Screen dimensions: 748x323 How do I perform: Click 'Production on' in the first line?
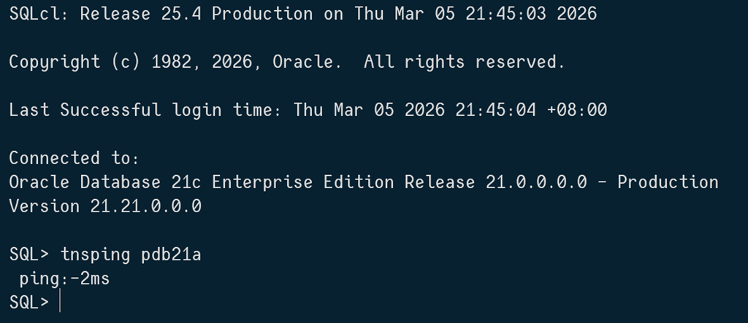(x=277, y=14)
